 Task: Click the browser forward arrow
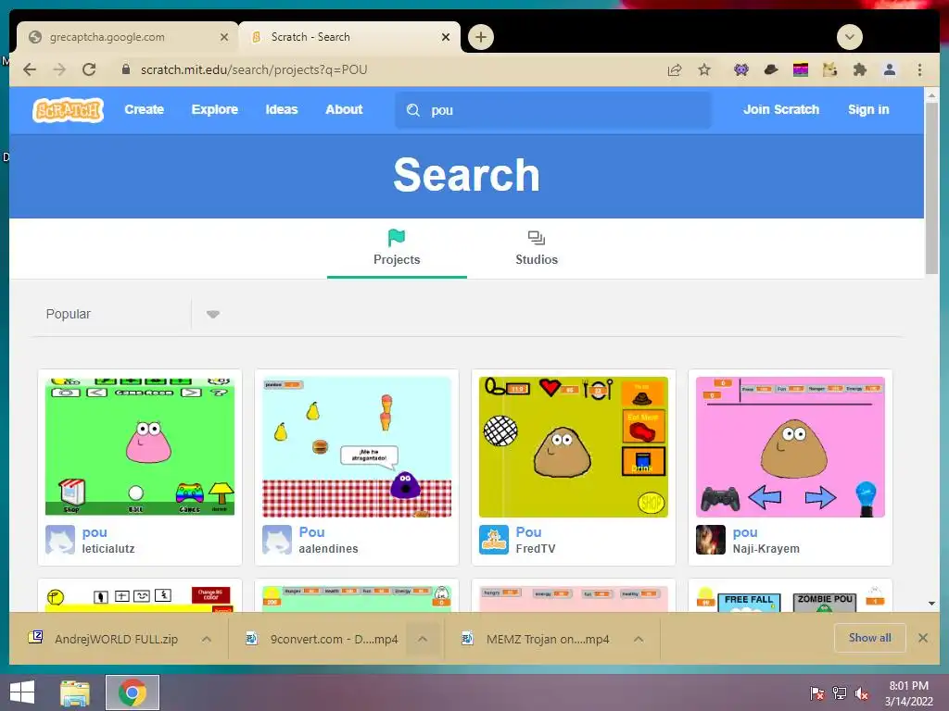coord(59,69)
